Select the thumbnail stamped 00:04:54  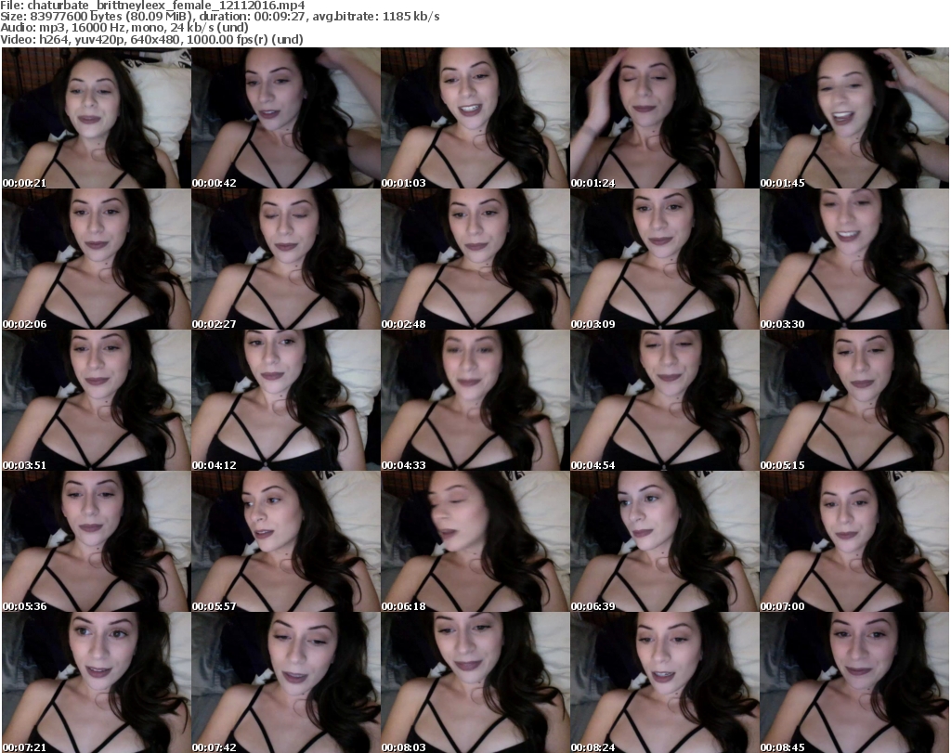tap(665, 401)
